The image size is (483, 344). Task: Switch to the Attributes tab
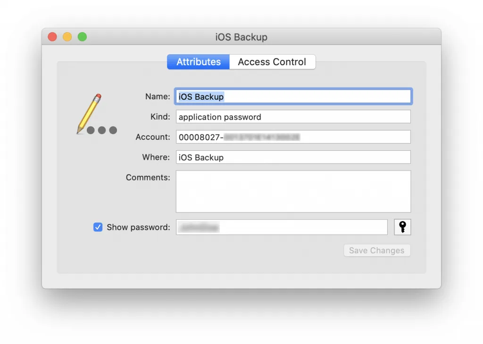click(x=199, y=62)
